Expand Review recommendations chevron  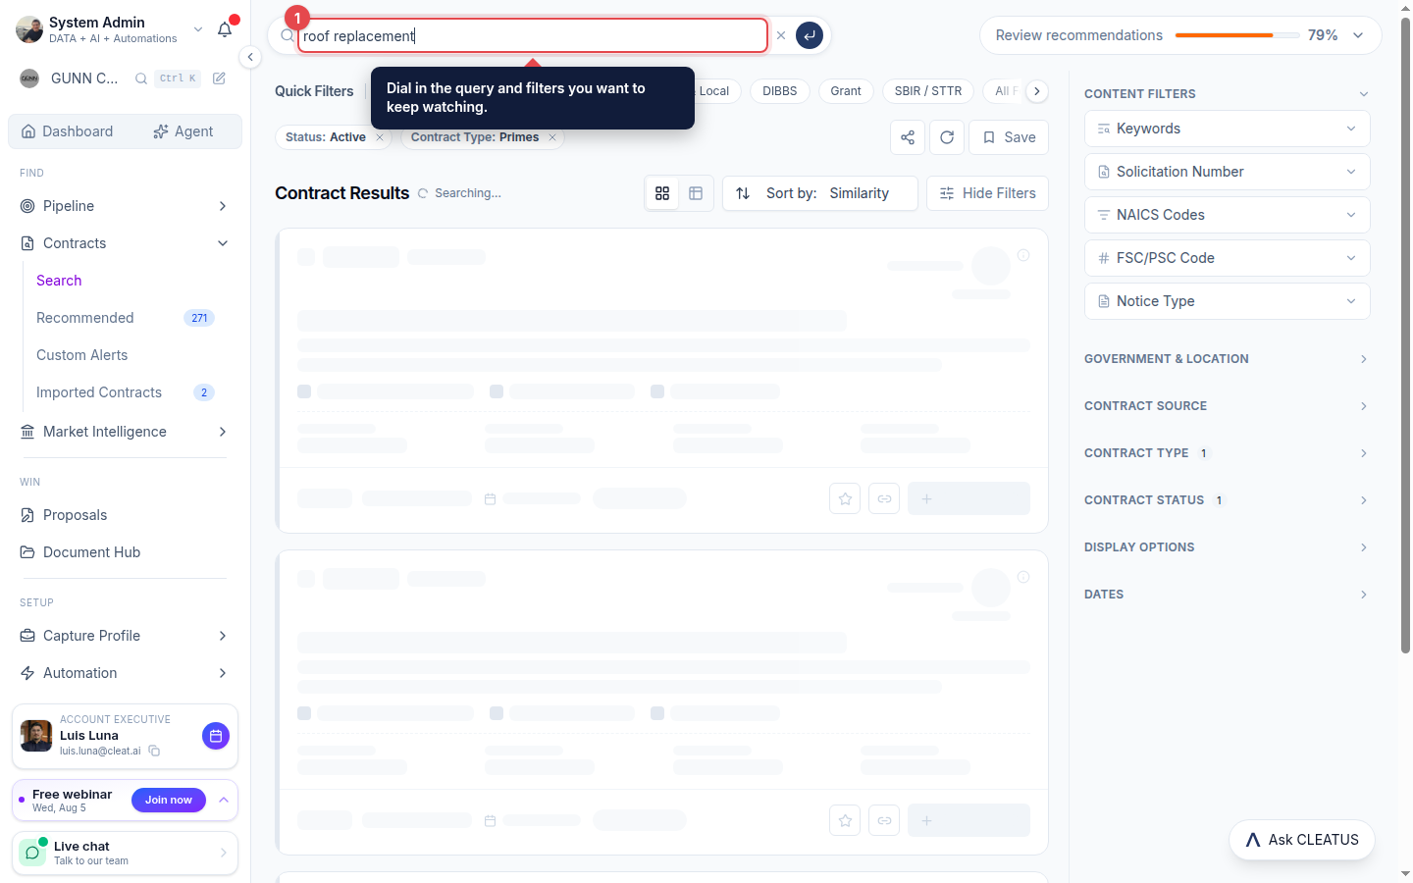point(1358,35)
